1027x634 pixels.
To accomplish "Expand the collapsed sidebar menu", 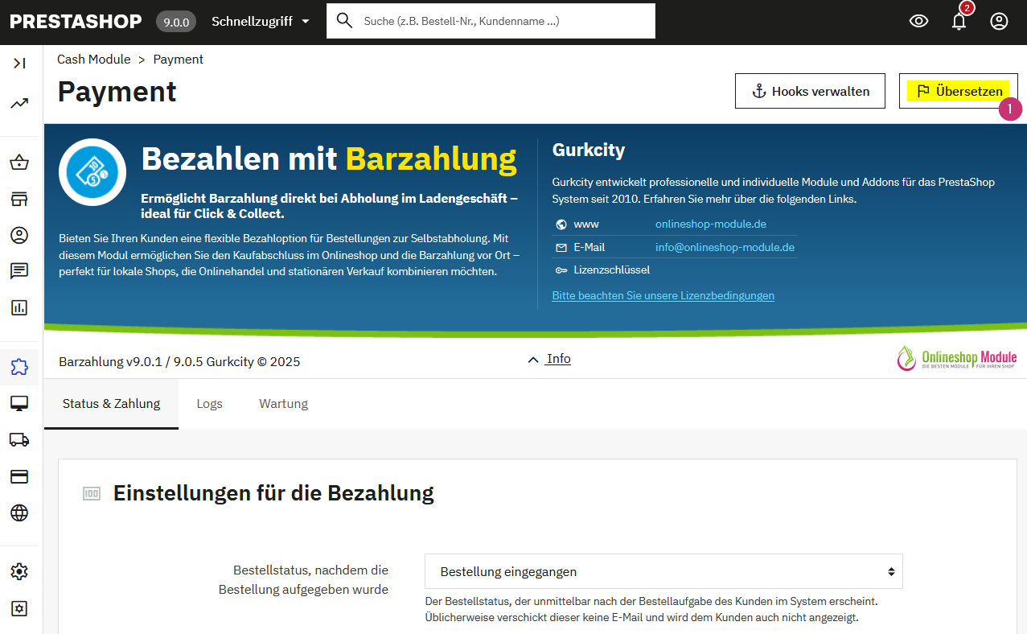I will pos(19,63).
